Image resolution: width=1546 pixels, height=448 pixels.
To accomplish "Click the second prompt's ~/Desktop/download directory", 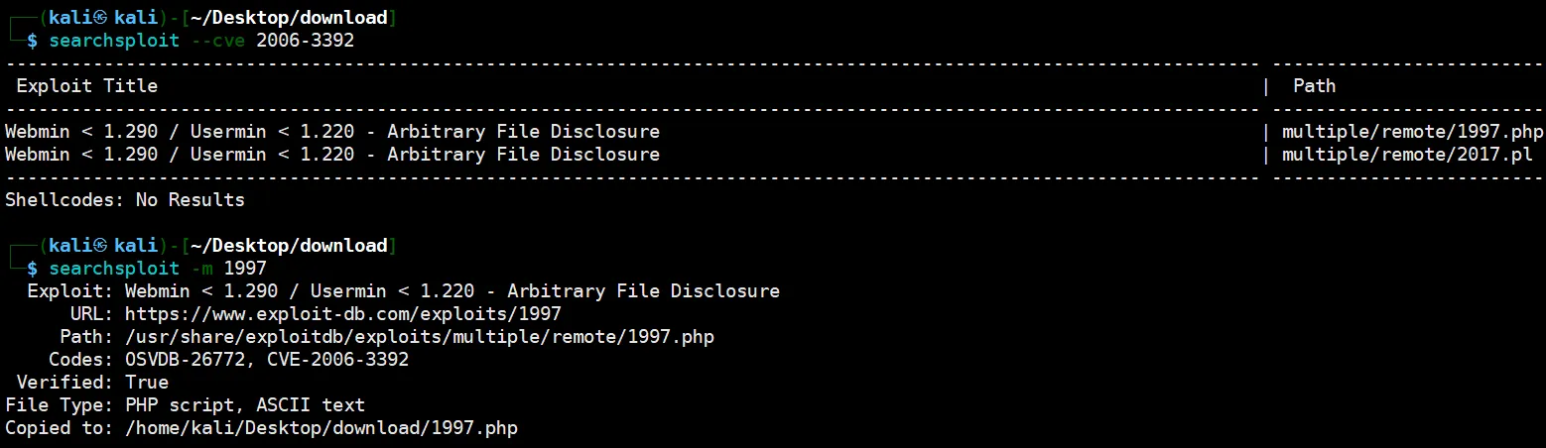I will pos(288,246).
